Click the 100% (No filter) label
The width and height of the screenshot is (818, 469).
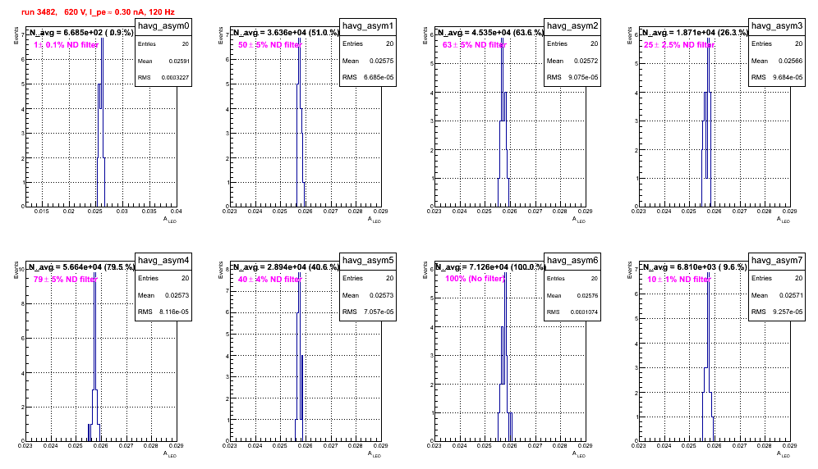tap(476, 279)
